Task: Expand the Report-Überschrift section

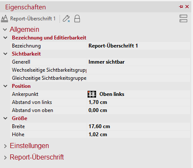Action: coord(5,157)
